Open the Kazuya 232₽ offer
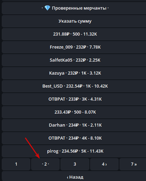Image resolution: width=146 pixels, height=181 pixels. (x=74, y=73)
